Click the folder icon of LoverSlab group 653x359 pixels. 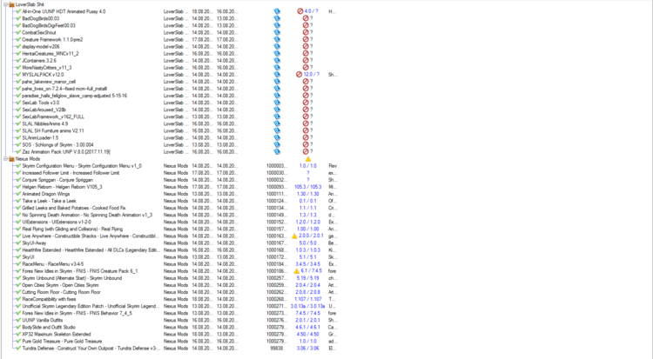pyautogui.click(x=11, y=4)
